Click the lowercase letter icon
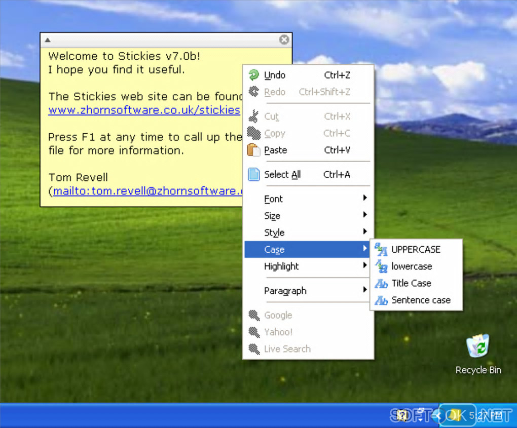Screen dimensions: 517x428 click(x=381, y=266)
